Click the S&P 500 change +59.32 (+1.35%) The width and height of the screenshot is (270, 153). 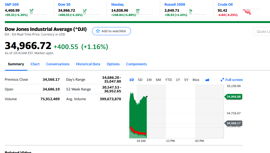pos(16,15)
